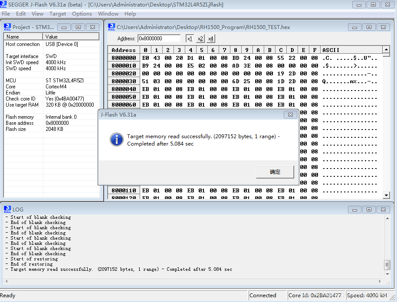Set hex view to x4 byte width
Screen dimensions: 397x302
coord(211,39)
